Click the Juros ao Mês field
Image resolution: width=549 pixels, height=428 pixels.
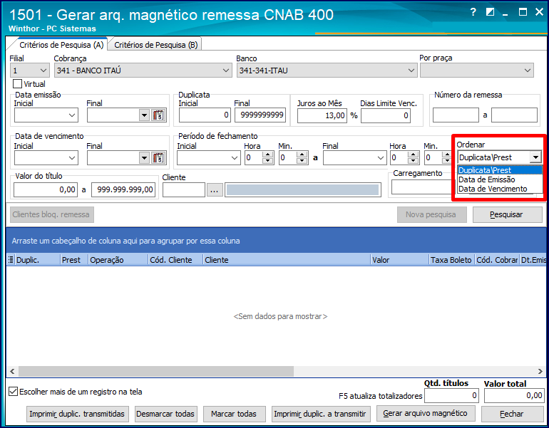[322, 116]
